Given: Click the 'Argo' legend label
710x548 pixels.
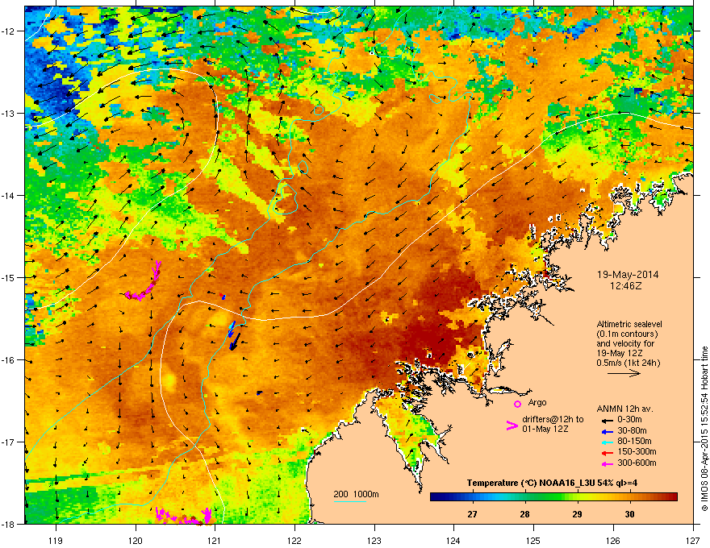Looking at the screenshot, I should click(537, 402).
